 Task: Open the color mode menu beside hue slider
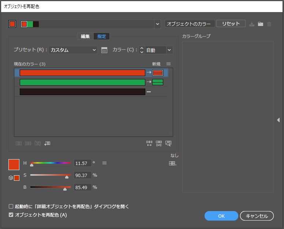pyautogui.click(x=104, y=163)
